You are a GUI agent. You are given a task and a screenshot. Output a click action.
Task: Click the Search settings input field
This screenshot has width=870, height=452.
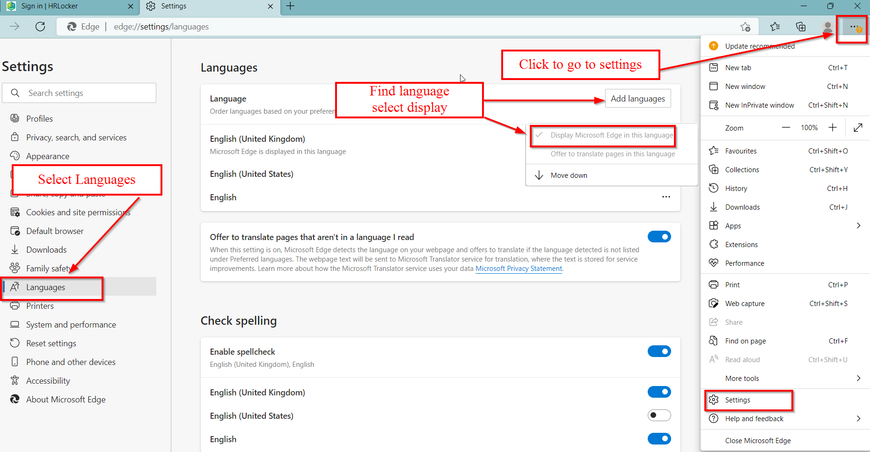pos(79,93)
